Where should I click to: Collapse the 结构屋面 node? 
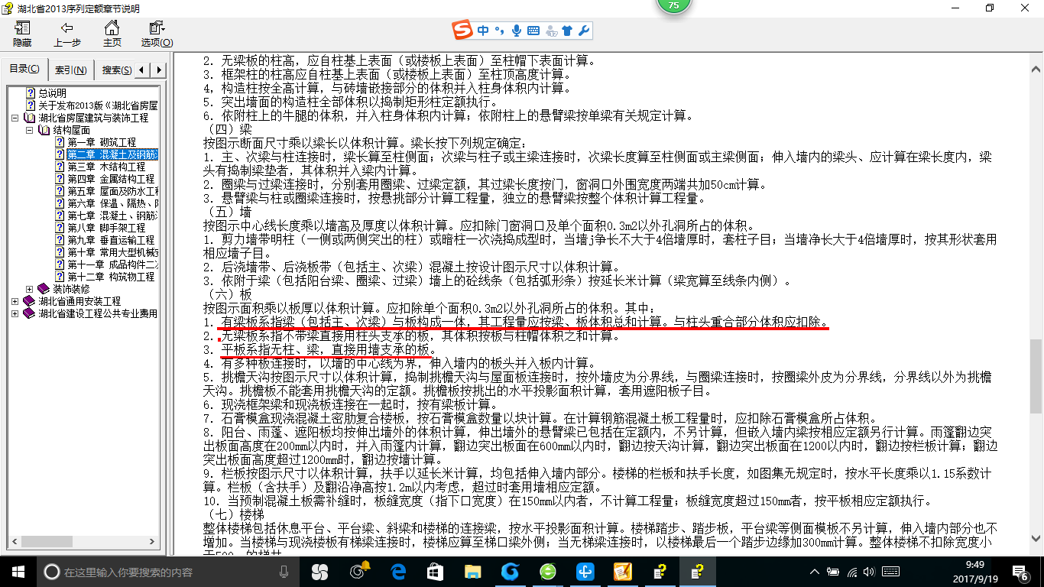[29, 131]
